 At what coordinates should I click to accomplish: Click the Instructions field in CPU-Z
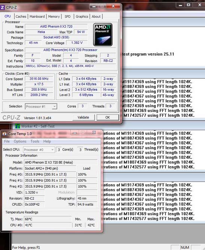click(x=70, y=66)
